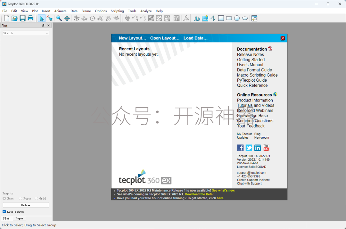Click the Redraw button
Image resolution: width=346 pixels, height=229 pixels.
26,205
